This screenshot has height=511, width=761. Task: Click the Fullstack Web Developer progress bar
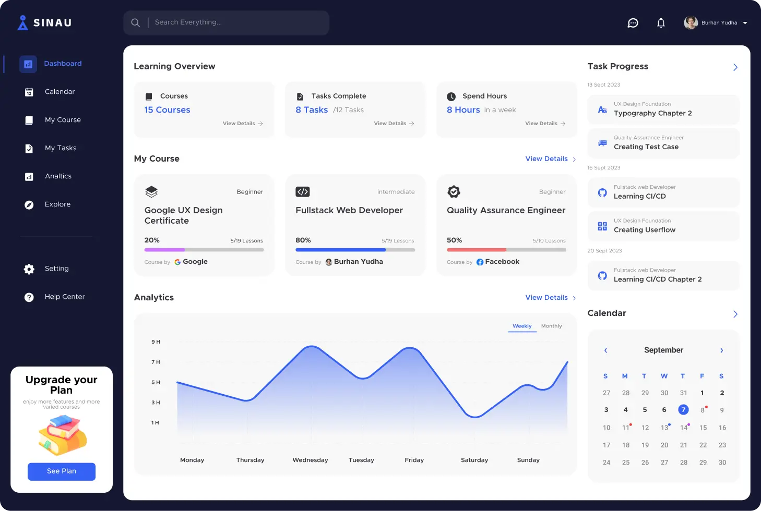355,250
